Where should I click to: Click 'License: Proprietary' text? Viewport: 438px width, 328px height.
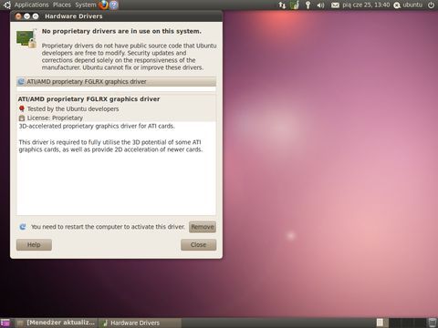coord(55,118)
